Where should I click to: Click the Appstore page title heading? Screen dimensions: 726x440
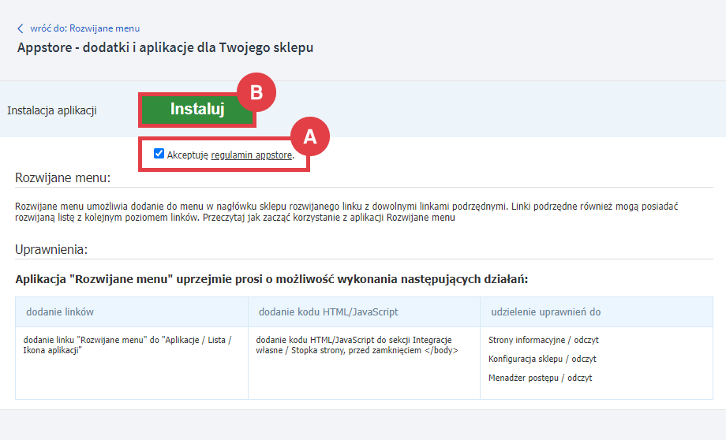coord(165,47)
